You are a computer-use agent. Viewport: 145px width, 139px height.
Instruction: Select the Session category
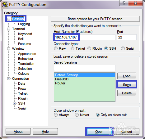pos(18,19)
